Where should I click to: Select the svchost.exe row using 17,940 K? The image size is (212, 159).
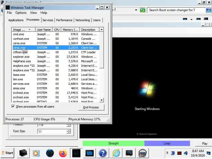[x=56, y=93]
